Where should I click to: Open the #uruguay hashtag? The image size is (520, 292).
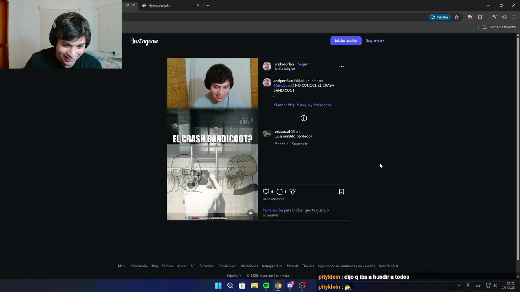pyautogui.click(x=304, y=105)
